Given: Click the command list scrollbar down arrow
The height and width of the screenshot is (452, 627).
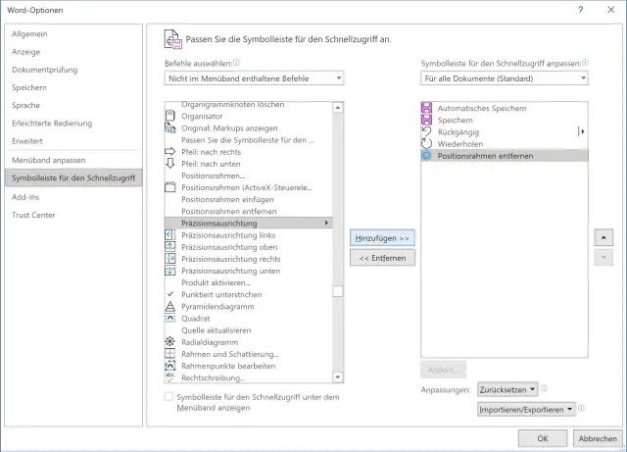Looking at the screenshot, I should coord(338,376).
